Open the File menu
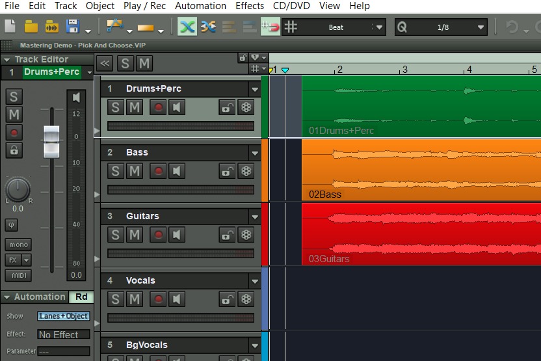541x361 pixels. pyautogui.click(x=12, y=6)
